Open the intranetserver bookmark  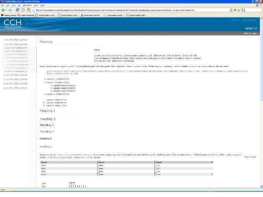[114, 15]
